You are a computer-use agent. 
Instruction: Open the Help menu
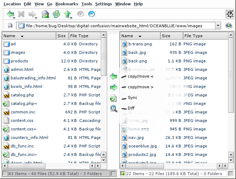138,4
